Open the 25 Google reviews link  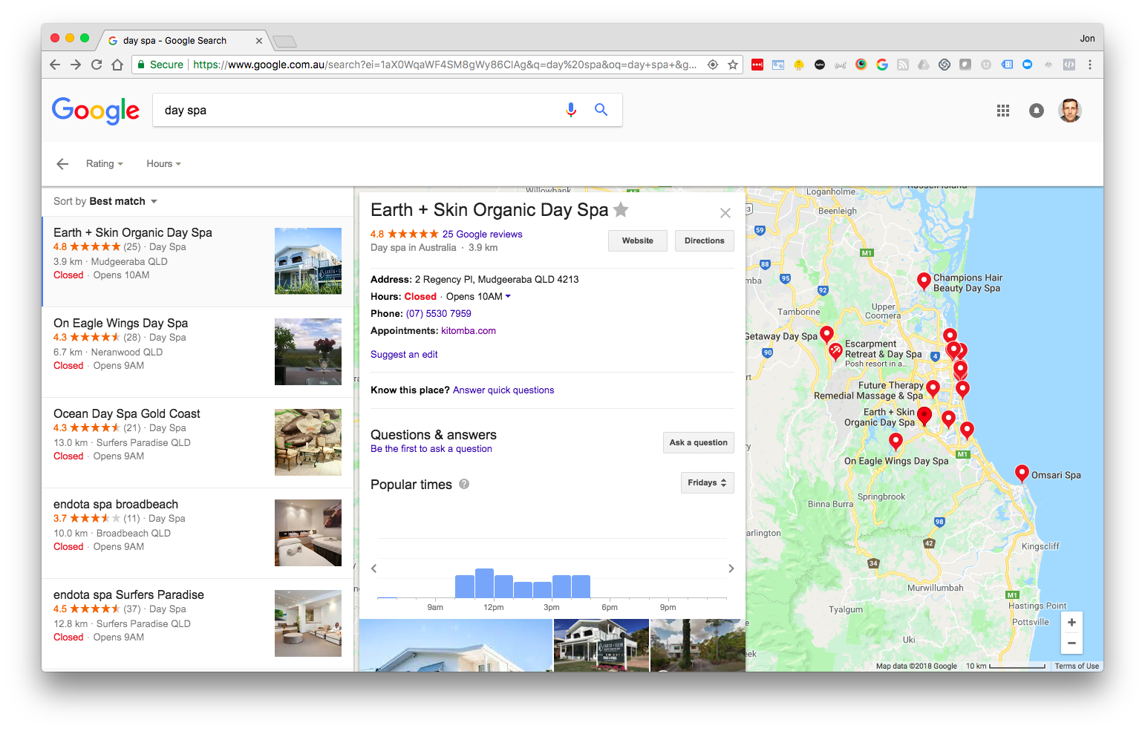pos(483,234)
